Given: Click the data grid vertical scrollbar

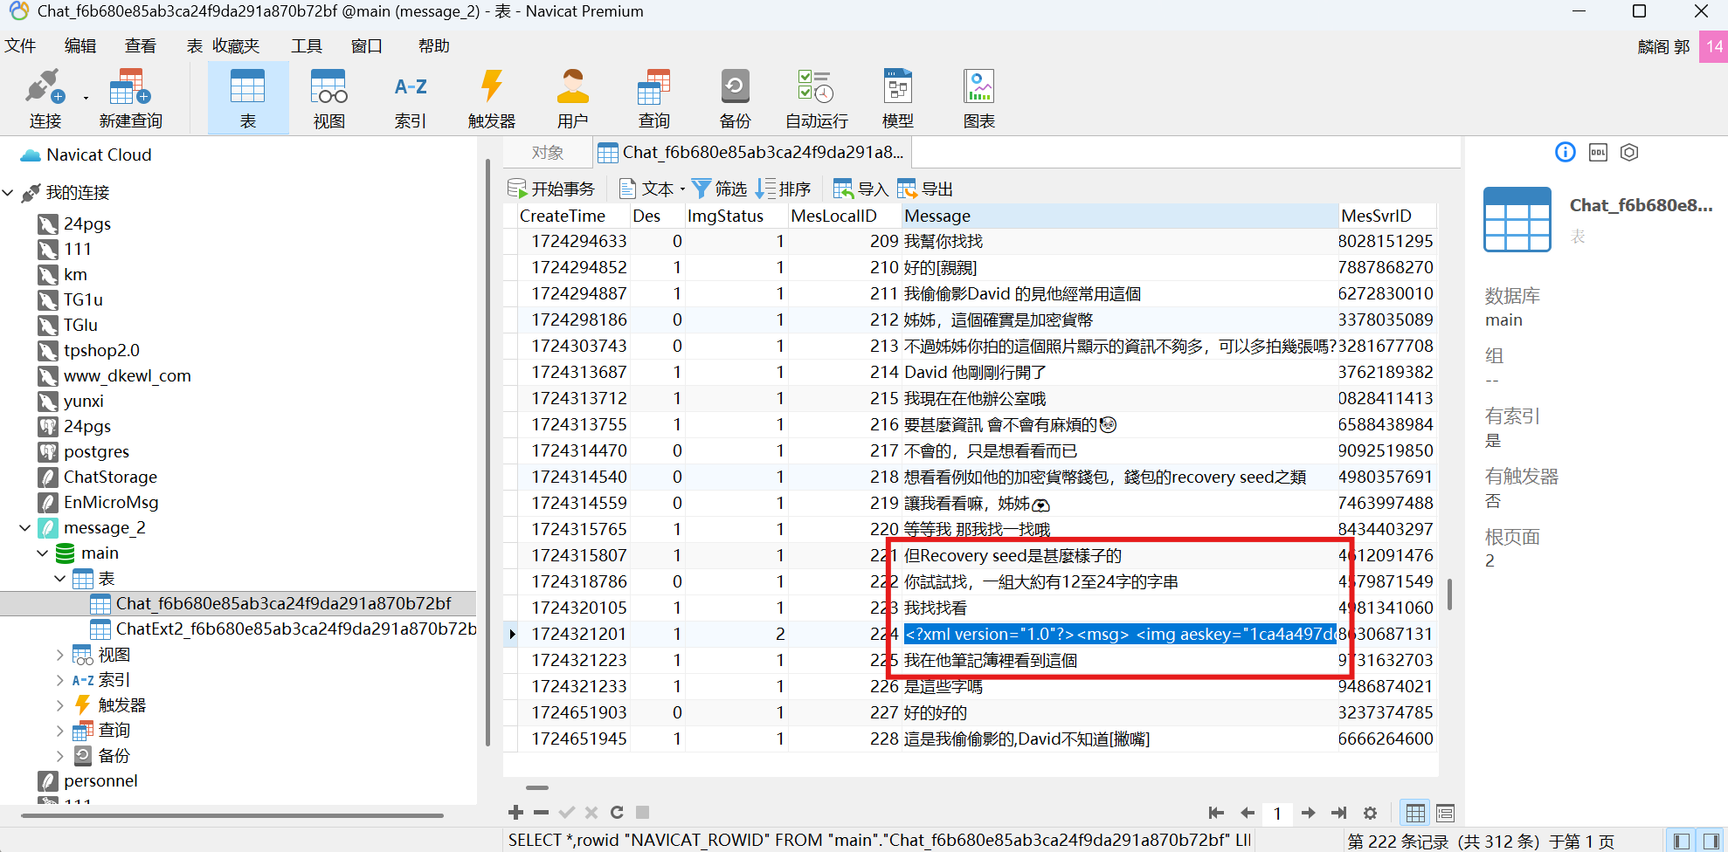Looking at the screenshot, I should click(1449, 594).
